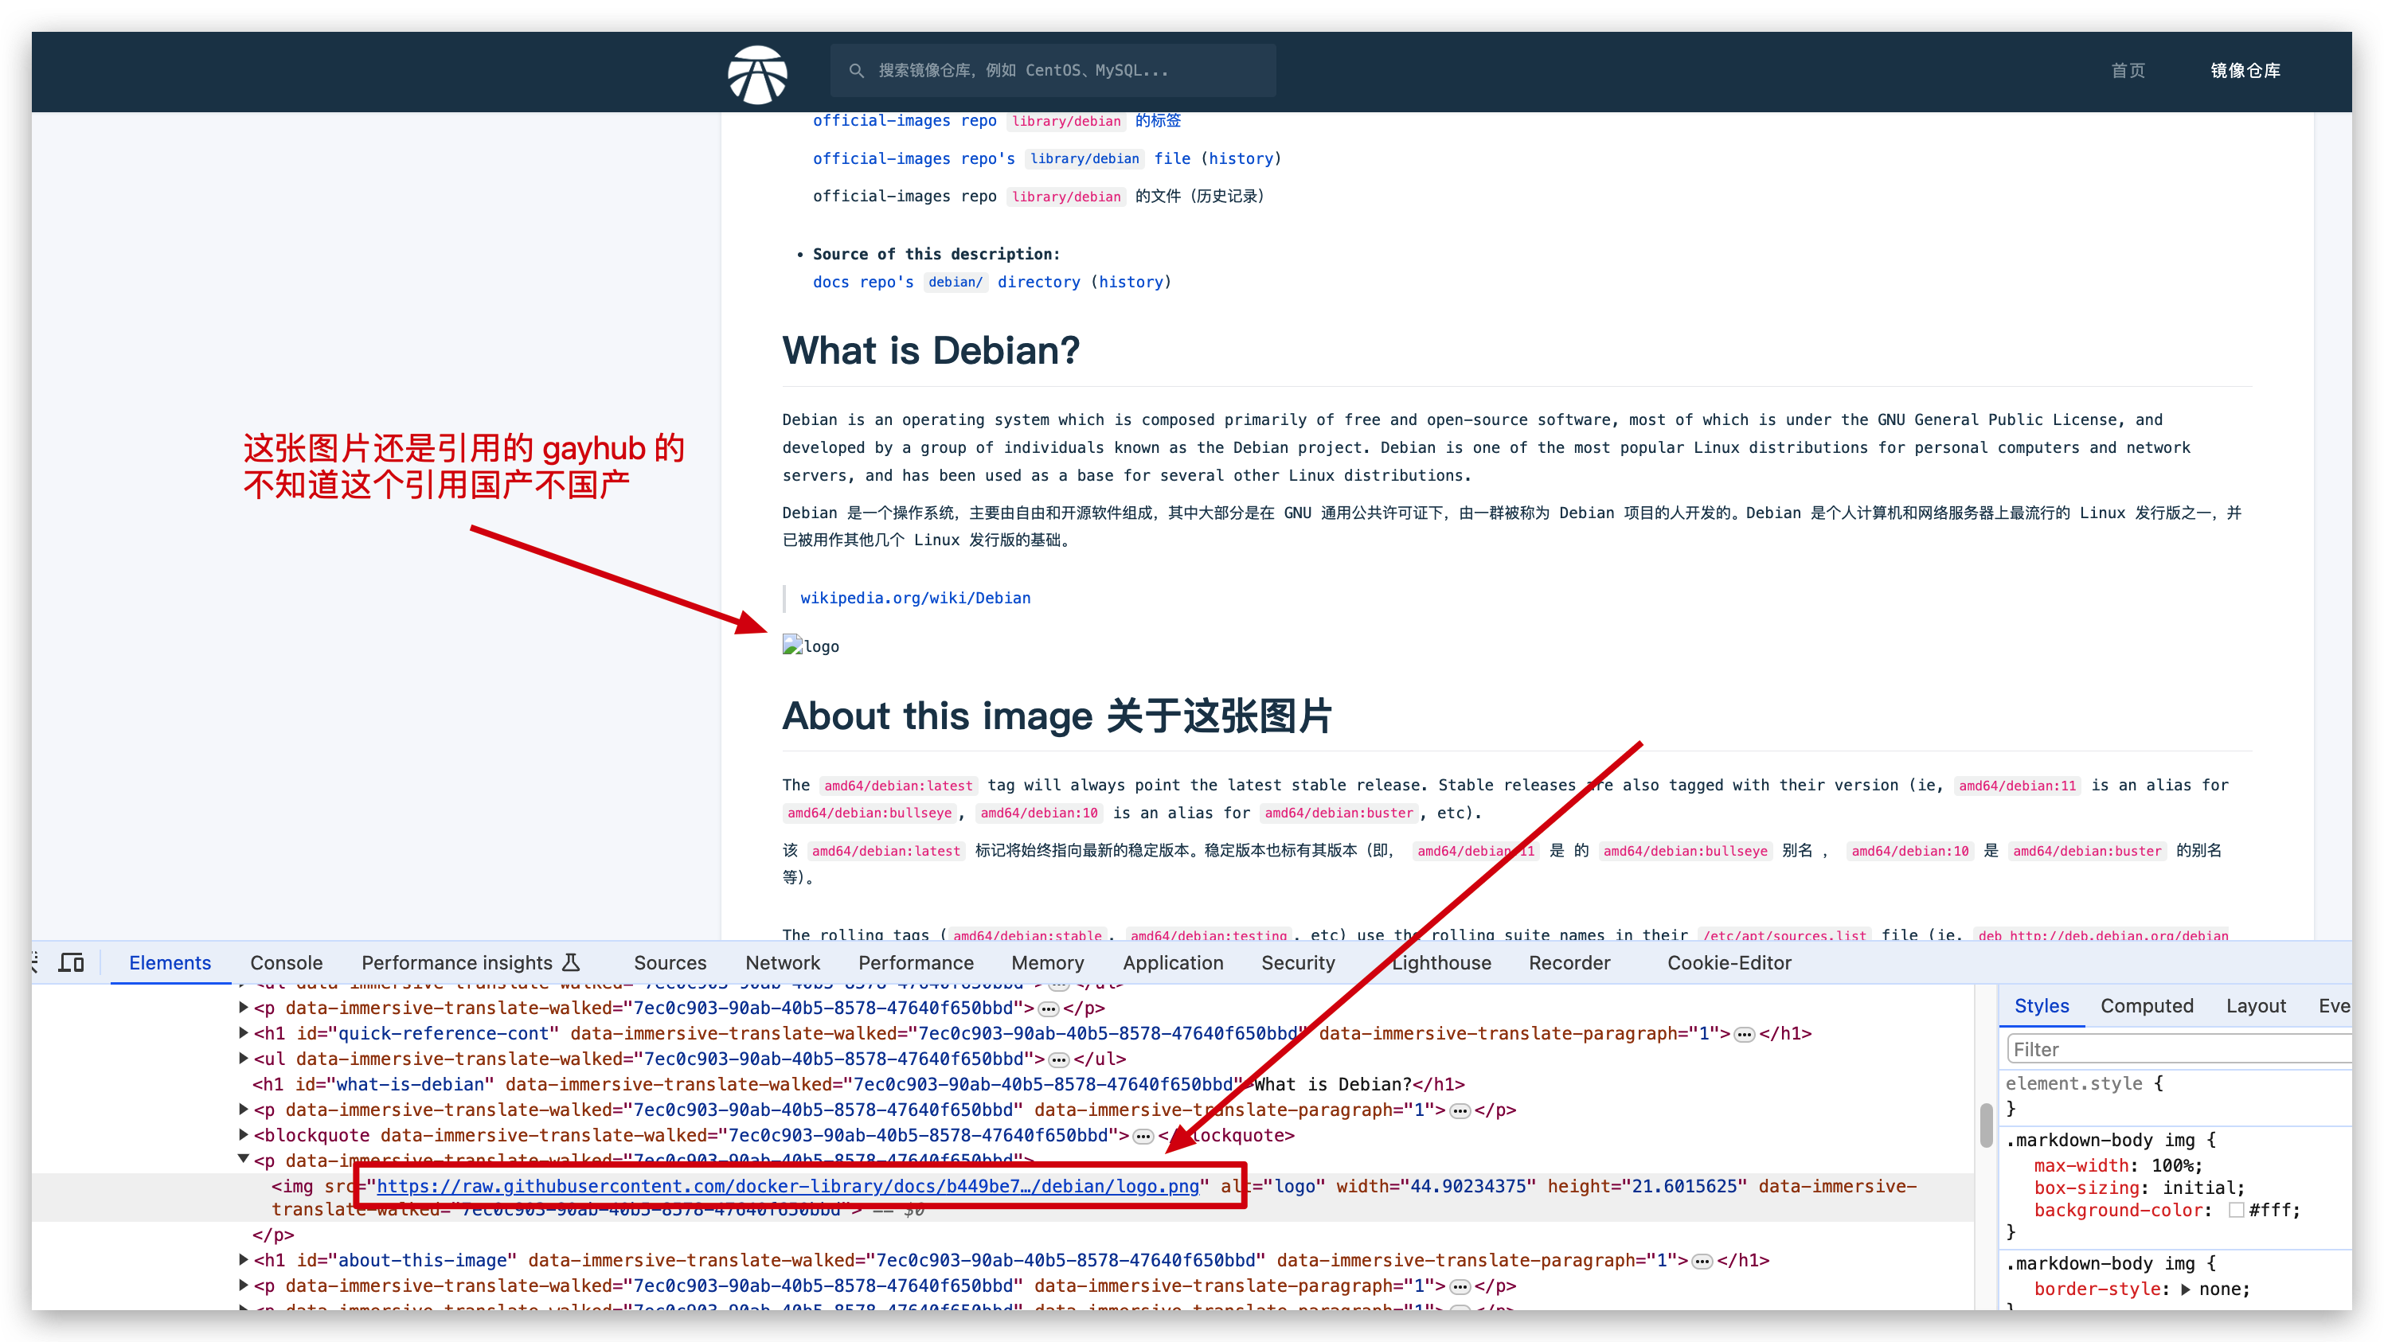Screen dimensions: 2384x1342
Task: Click the ellipsis in the quick-reference-cont h1 row
Action: pyautogui.click(x=1745, y=1034)
